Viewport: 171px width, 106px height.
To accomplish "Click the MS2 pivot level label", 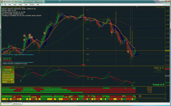I will click(x=88, y=54).
